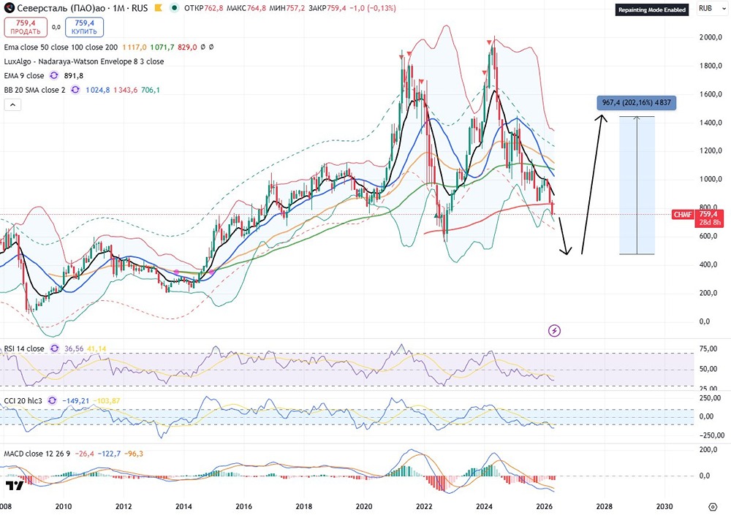Image resolution: width=731 pixels, height=515 pixels.
Task: Click the MACD value −122,7
Action: 109,454
